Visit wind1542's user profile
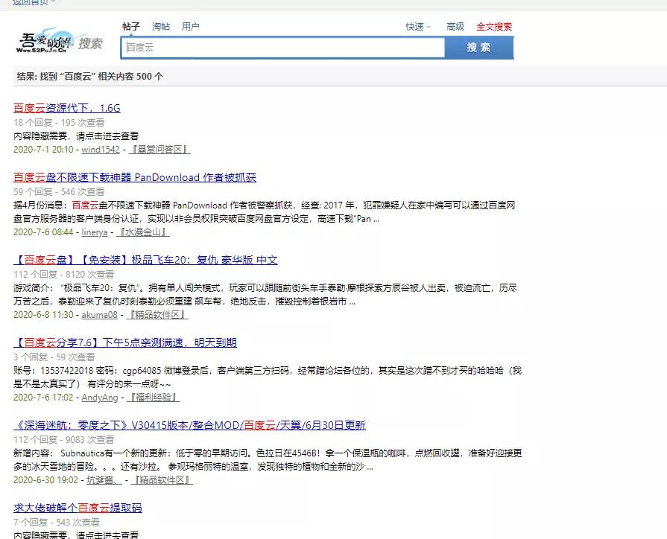The width and height of the screenshot is (667, 539). [100, 149]
